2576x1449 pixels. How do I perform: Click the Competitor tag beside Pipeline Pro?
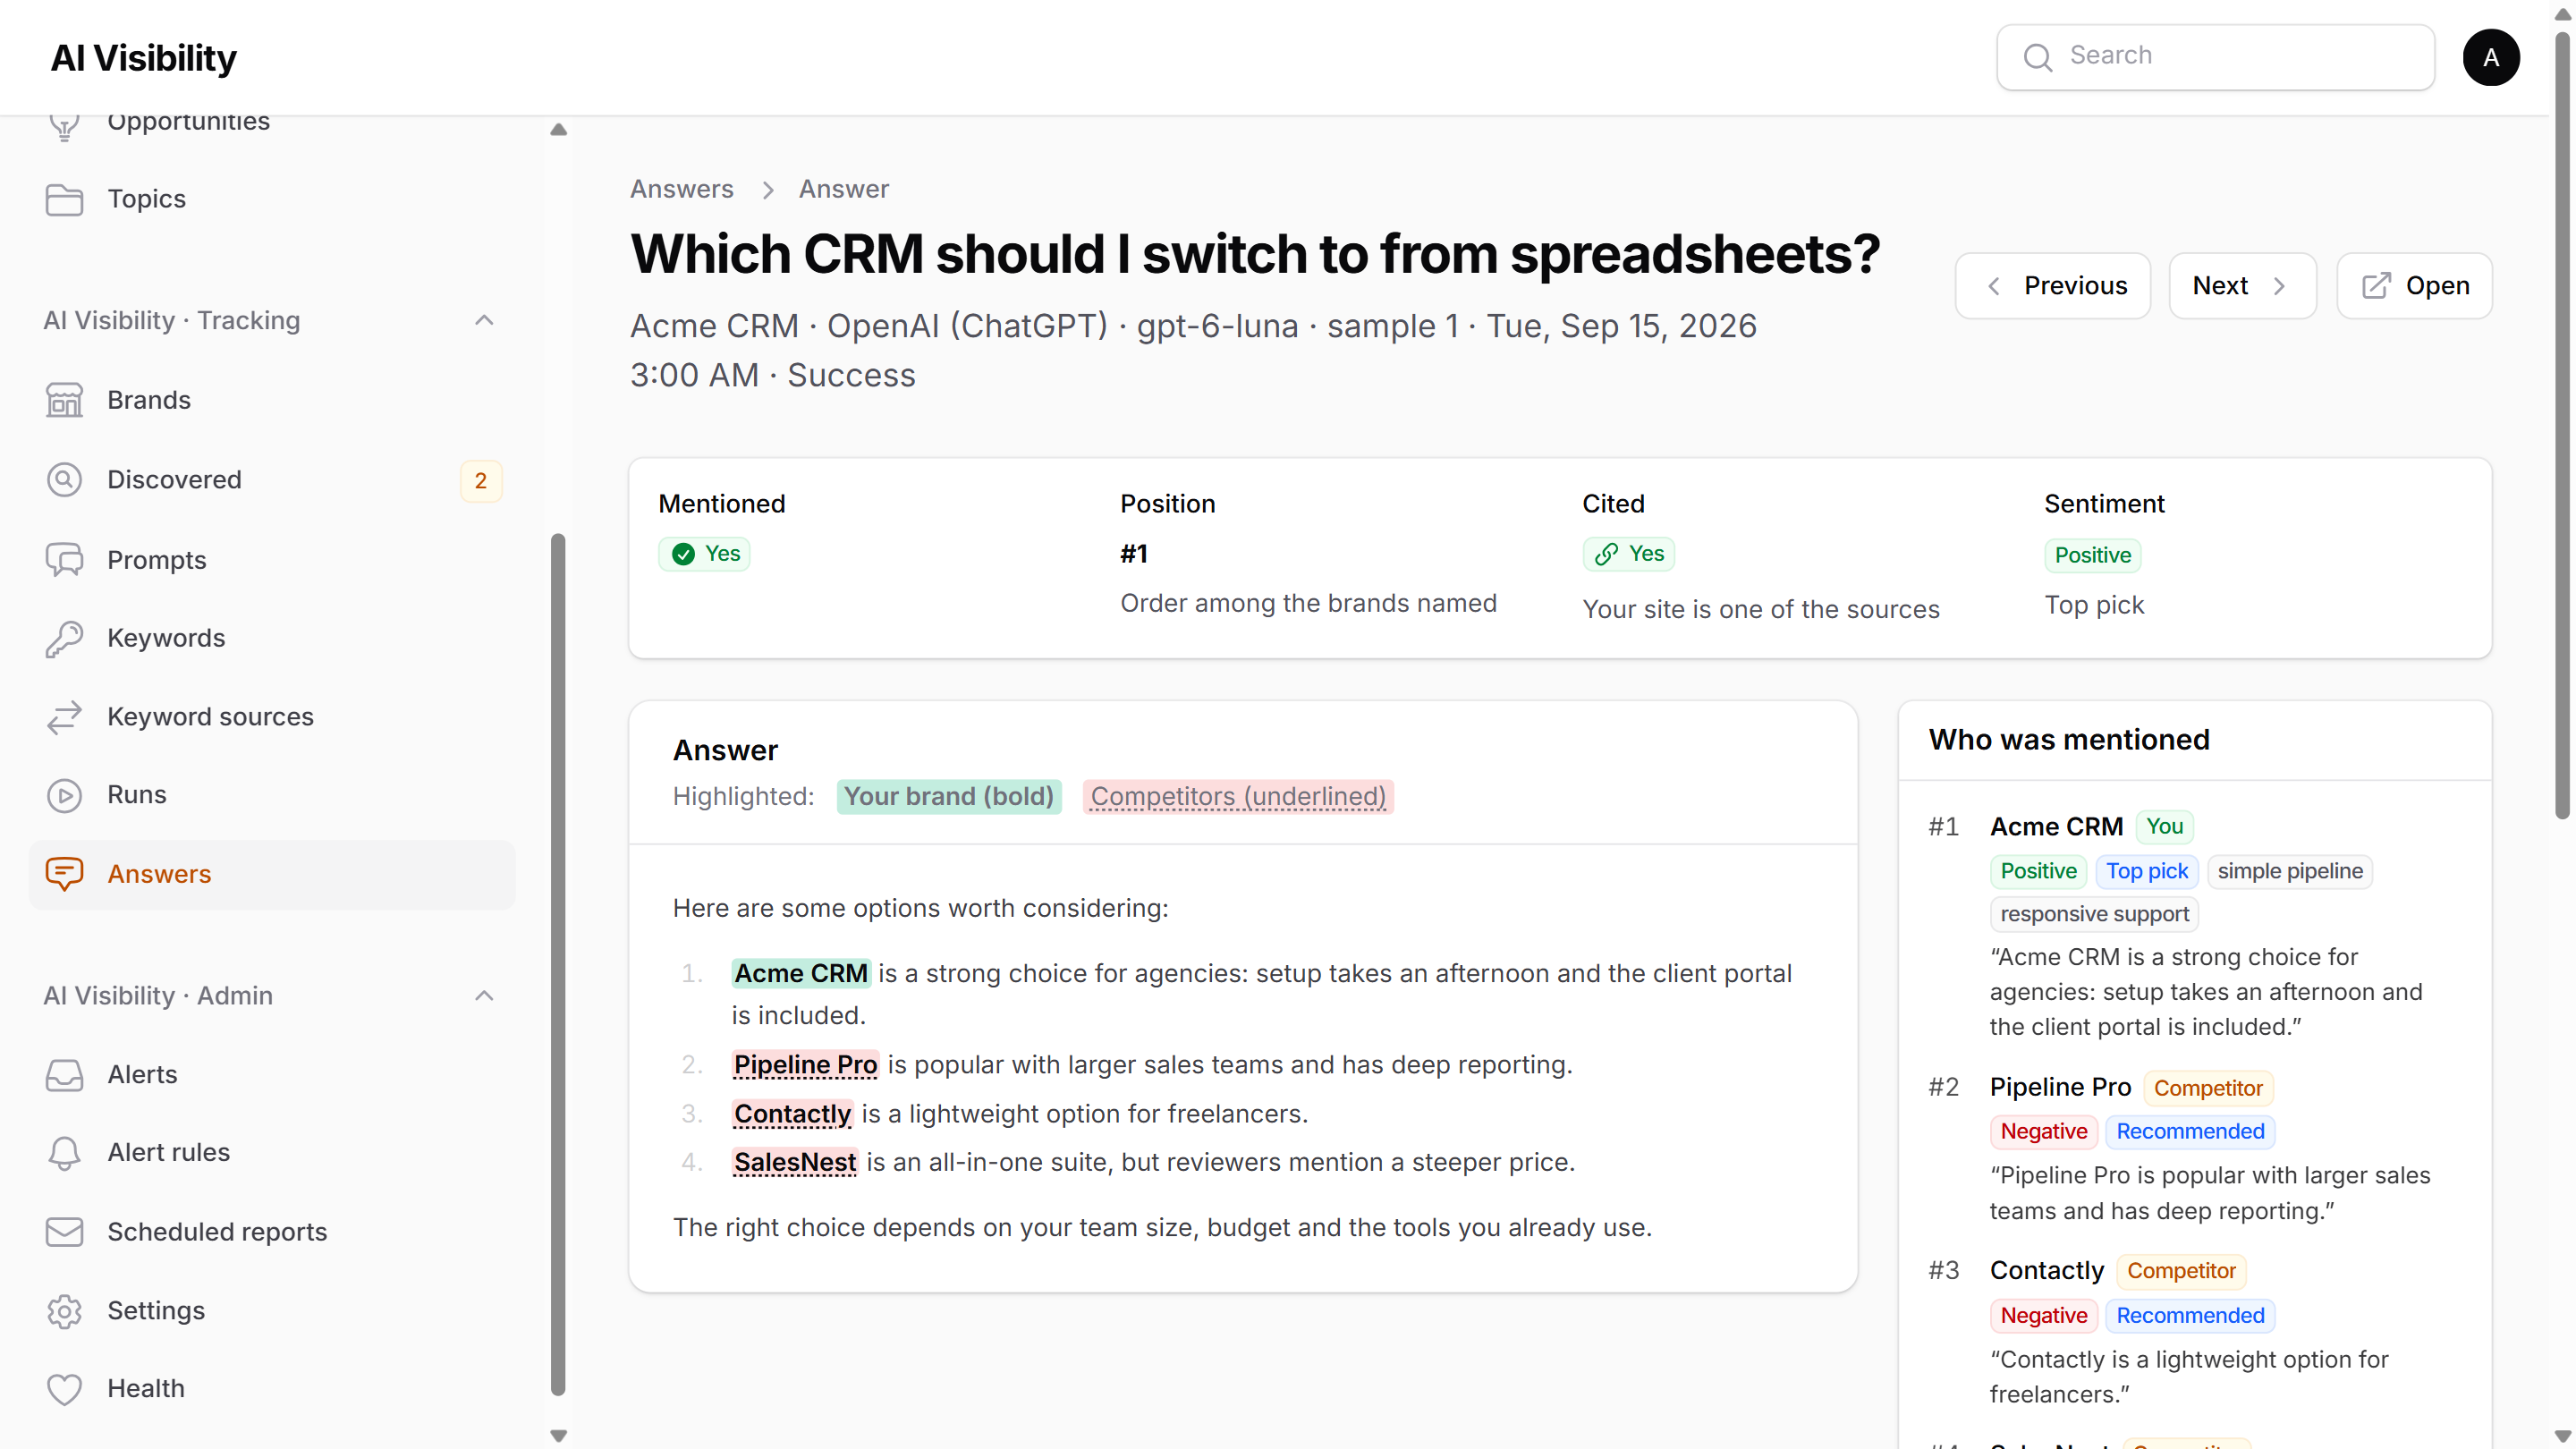click(x=2208, y=1088)
